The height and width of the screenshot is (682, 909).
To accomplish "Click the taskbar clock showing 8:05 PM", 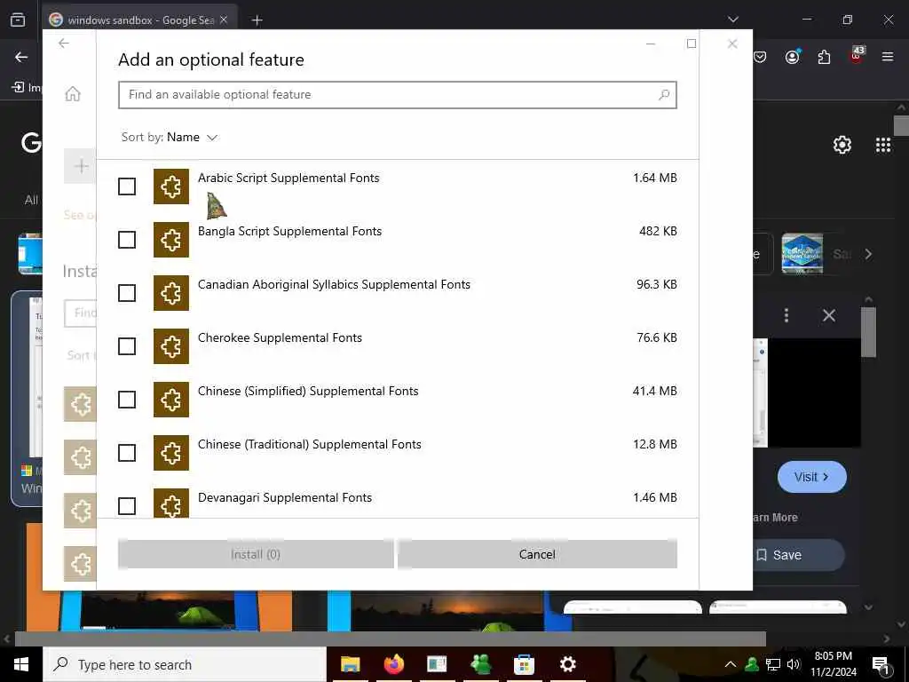I will tap(834, 664).
